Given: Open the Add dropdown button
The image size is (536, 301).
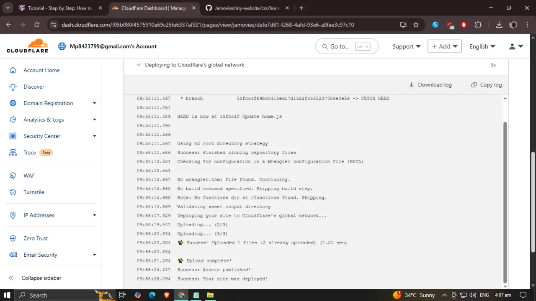Looking at the screenshot, I should click(x=445, y=46).
